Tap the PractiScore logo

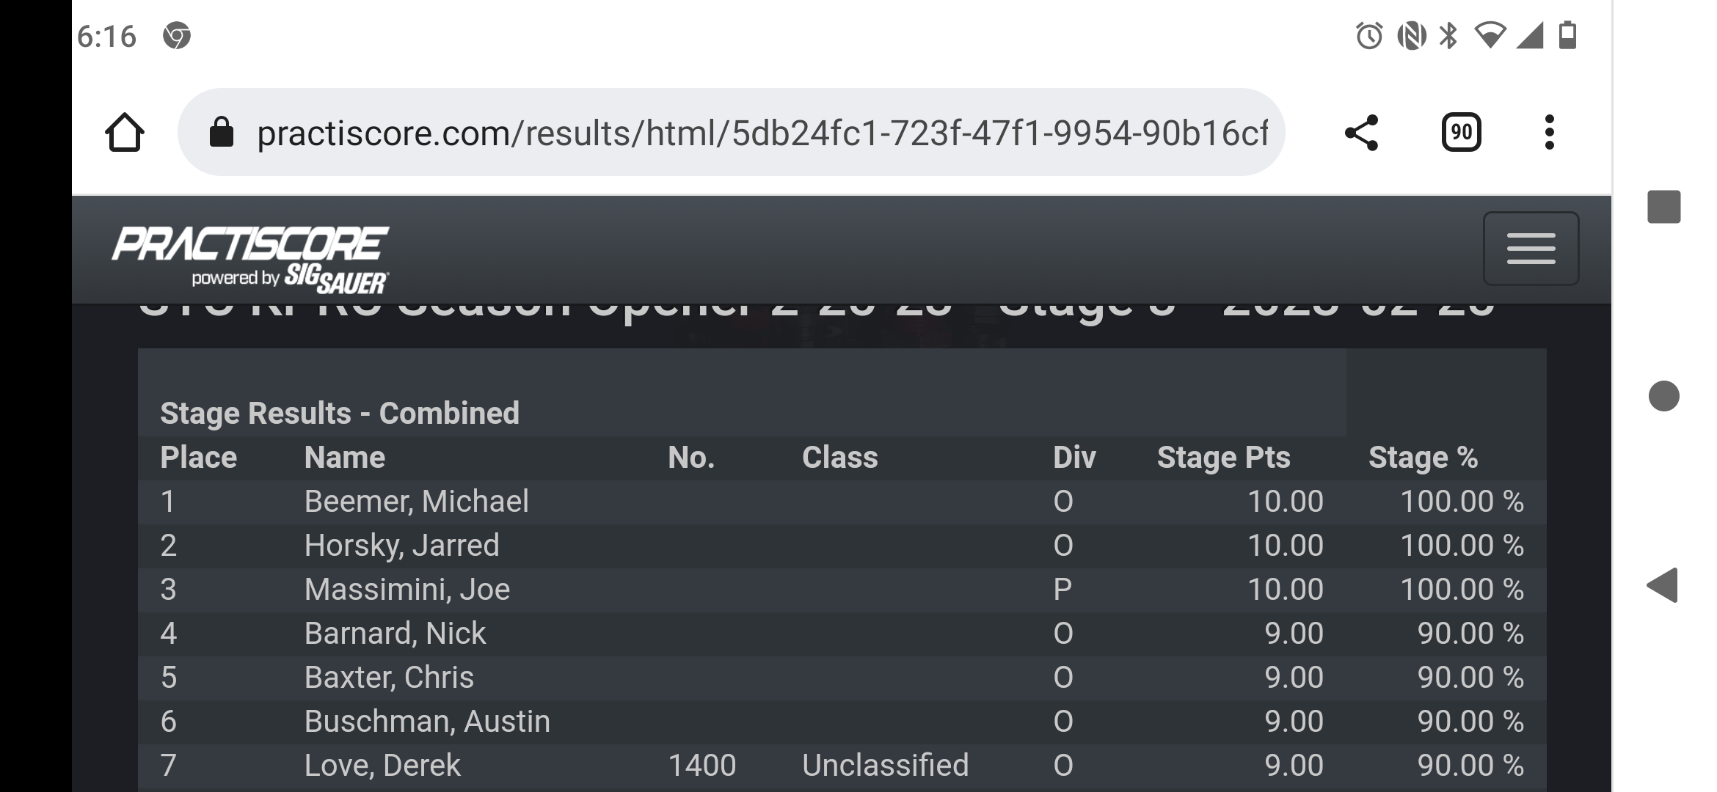[x=250, y=260]
